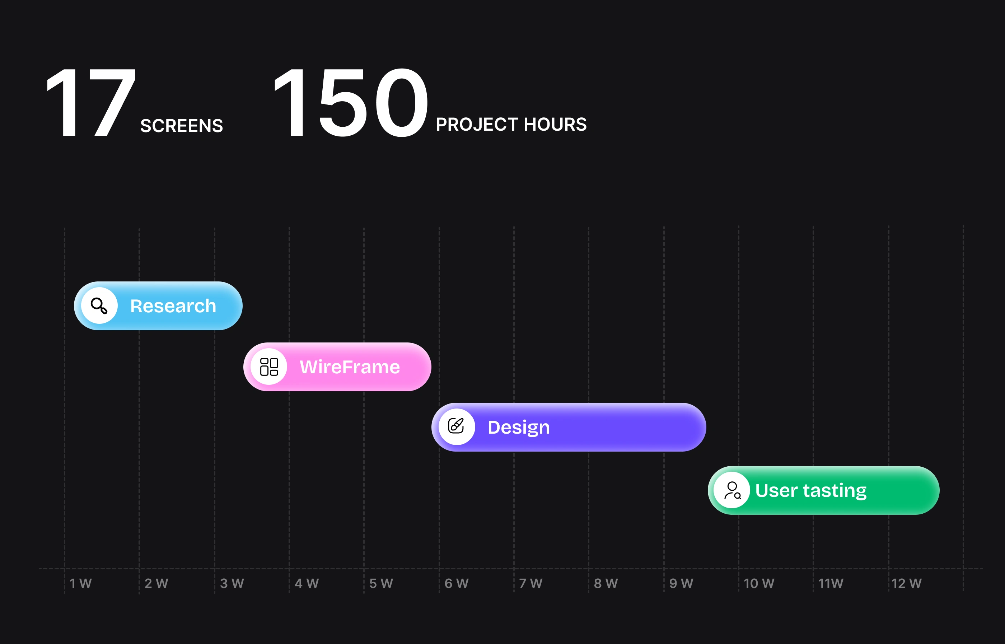Image resolution: width=1005 pixels, height=644 pixels.
Task: Click the user search icon on User tasting
Action: point(732,490)
